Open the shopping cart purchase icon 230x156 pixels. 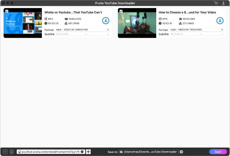pos(216,3)
